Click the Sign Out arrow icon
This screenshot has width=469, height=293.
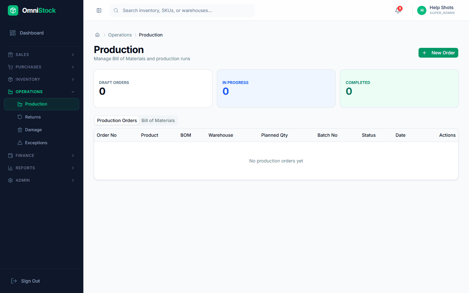point(14,281)
